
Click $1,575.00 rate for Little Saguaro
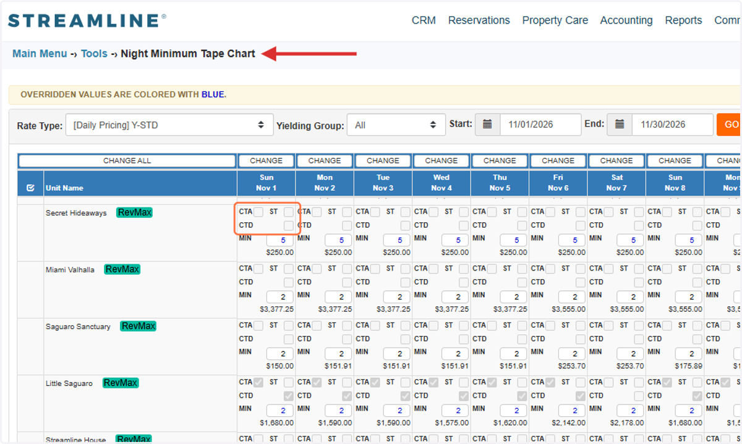point(451,423)
